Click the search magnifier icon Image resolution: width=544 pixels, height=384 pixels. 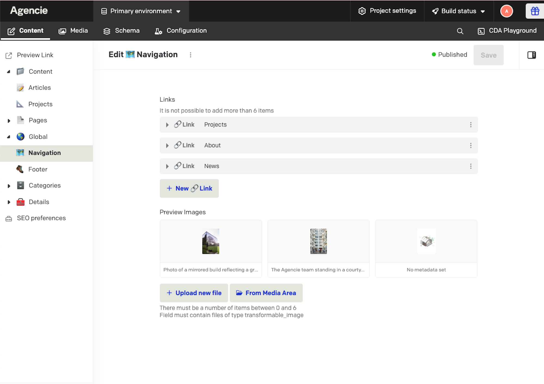pos(460,31)
